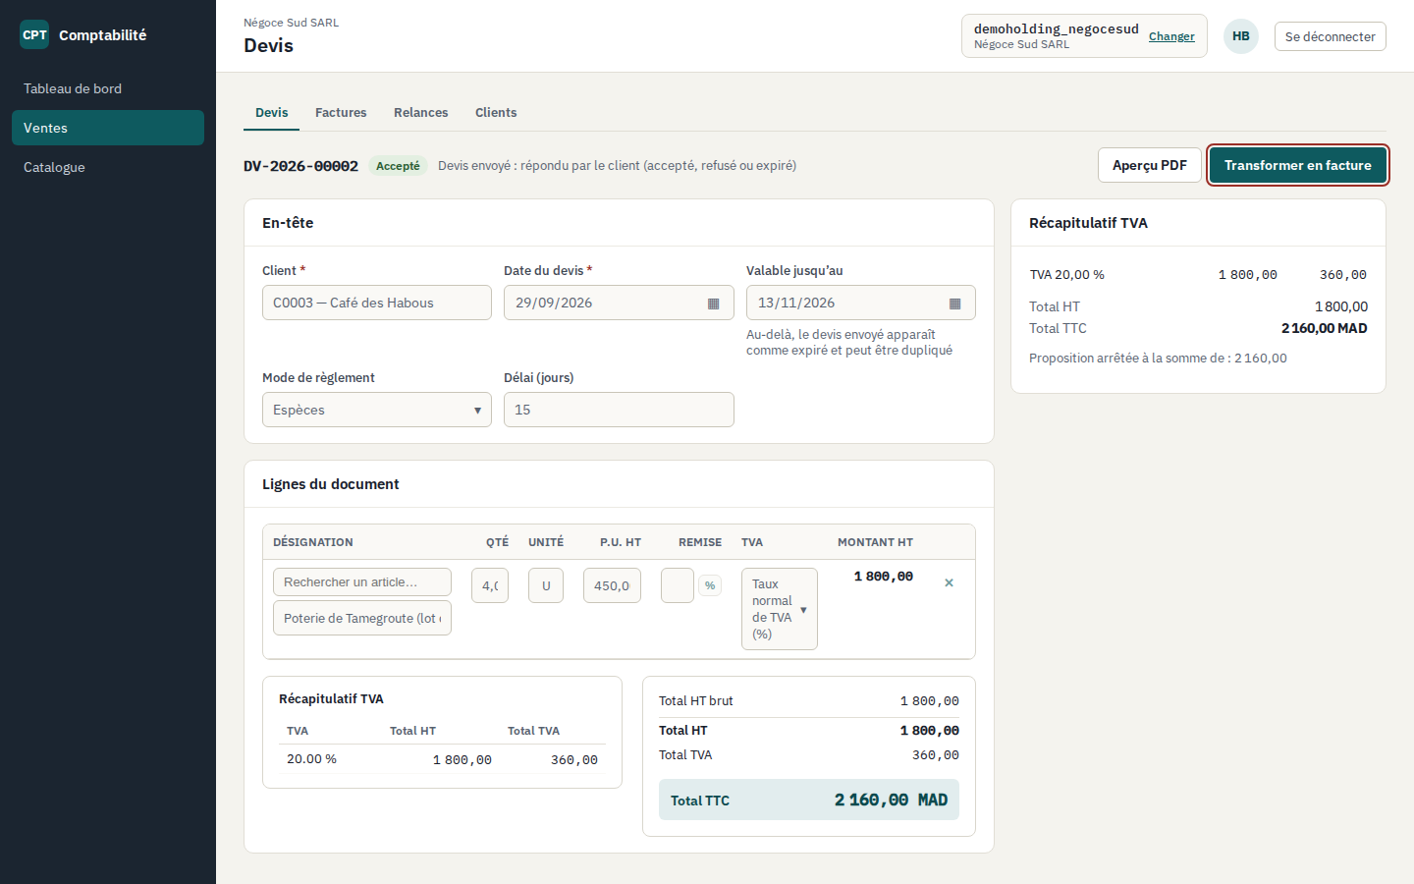The height and width of the screenshot is (884, 1414).
Task: Click the Total HT brut row
Action: coord(809,701)
